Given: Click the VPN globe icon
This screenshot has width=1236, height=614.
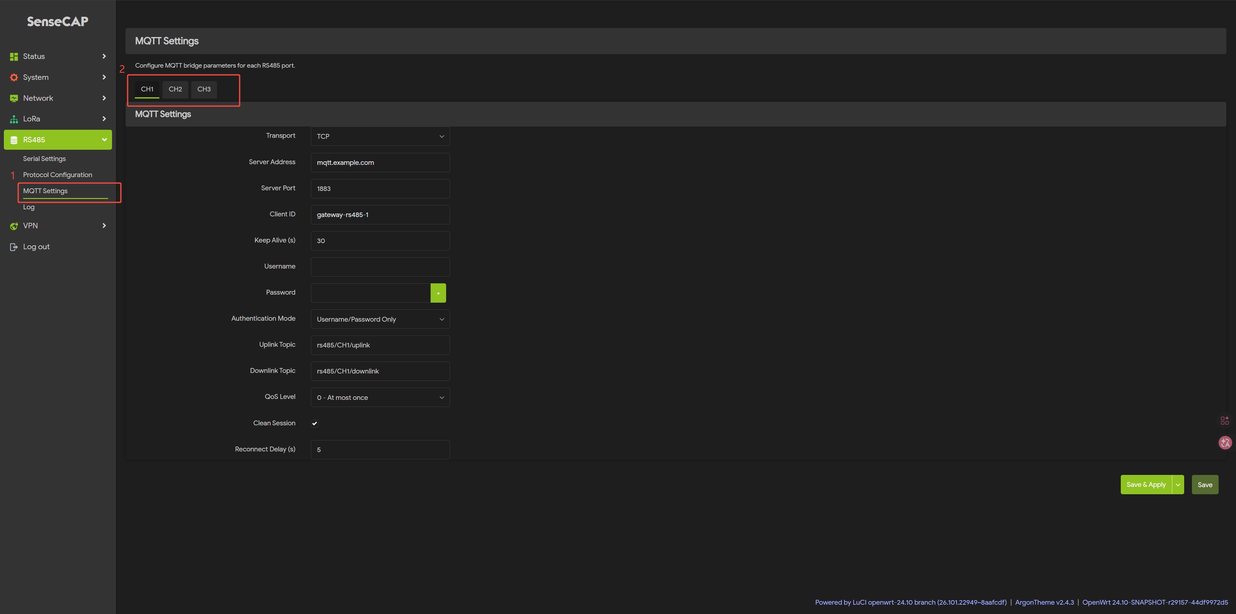Looking at the screenshot, I should click(x=14, y=226).
